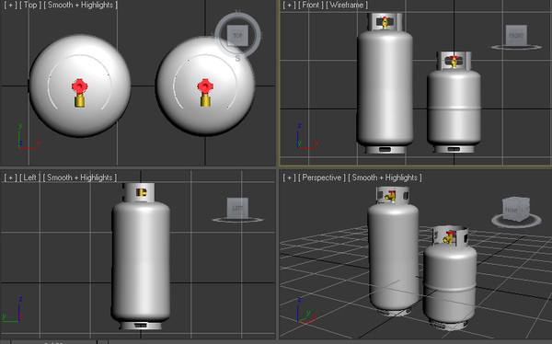
Task: Open Smooth + Highlights menu in Left viewport
Action: click(x=80, y=178)
